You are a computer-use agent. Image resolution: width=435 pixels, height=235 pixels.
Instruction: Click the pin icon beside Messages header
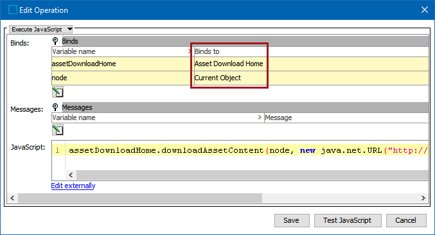pos(55,107)
